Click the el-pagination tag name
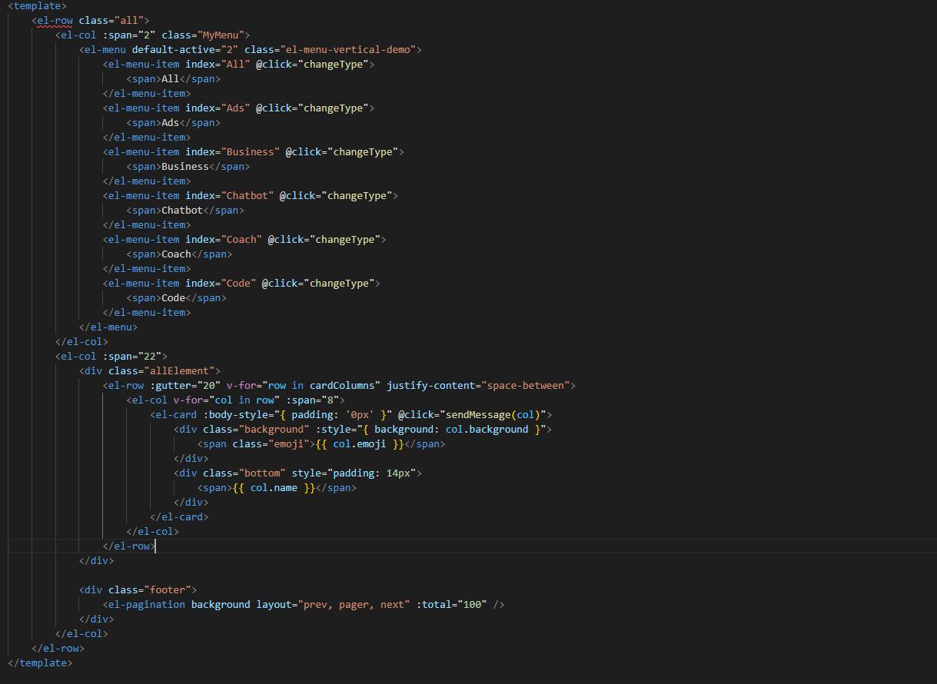The image size is (937, 684). click(147, 604)
